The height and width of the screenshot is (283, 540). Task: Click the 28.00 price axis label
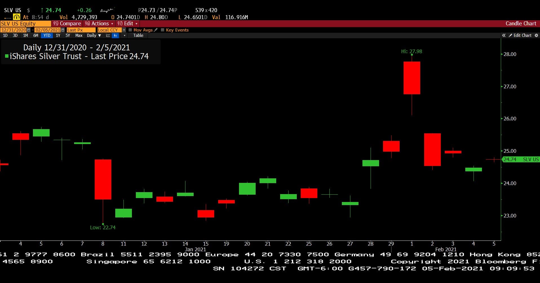[x=510, y=54]
